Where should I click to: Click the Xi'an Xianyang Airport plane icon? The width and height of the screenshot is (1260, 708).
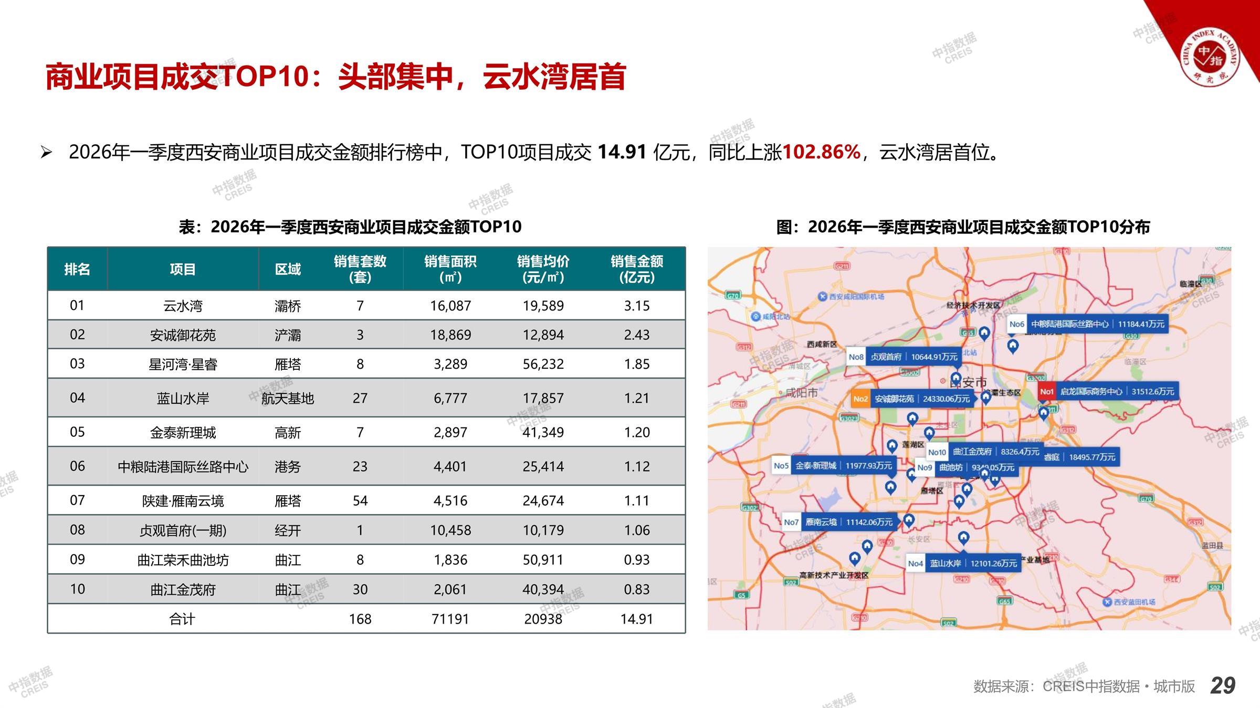(823, 297)
